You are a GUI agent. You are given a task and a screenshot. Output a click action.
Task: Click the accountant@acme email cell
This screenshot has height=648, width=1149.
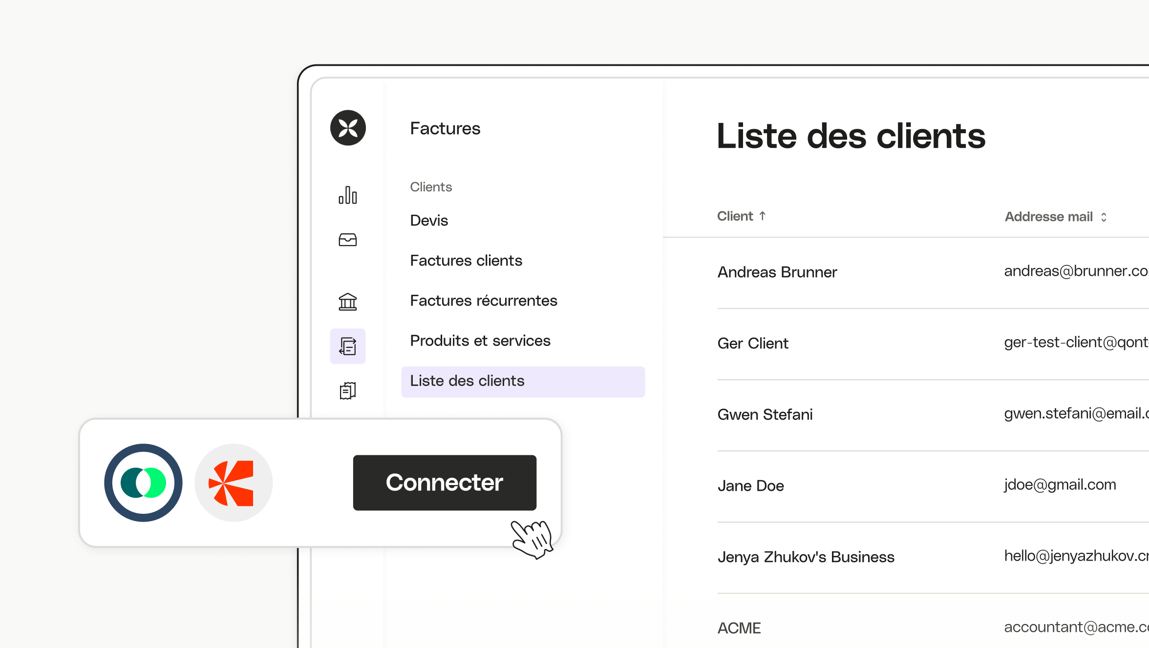pos(1076,627)
